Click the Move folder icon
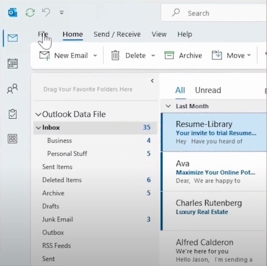 [x=217, y=55]
